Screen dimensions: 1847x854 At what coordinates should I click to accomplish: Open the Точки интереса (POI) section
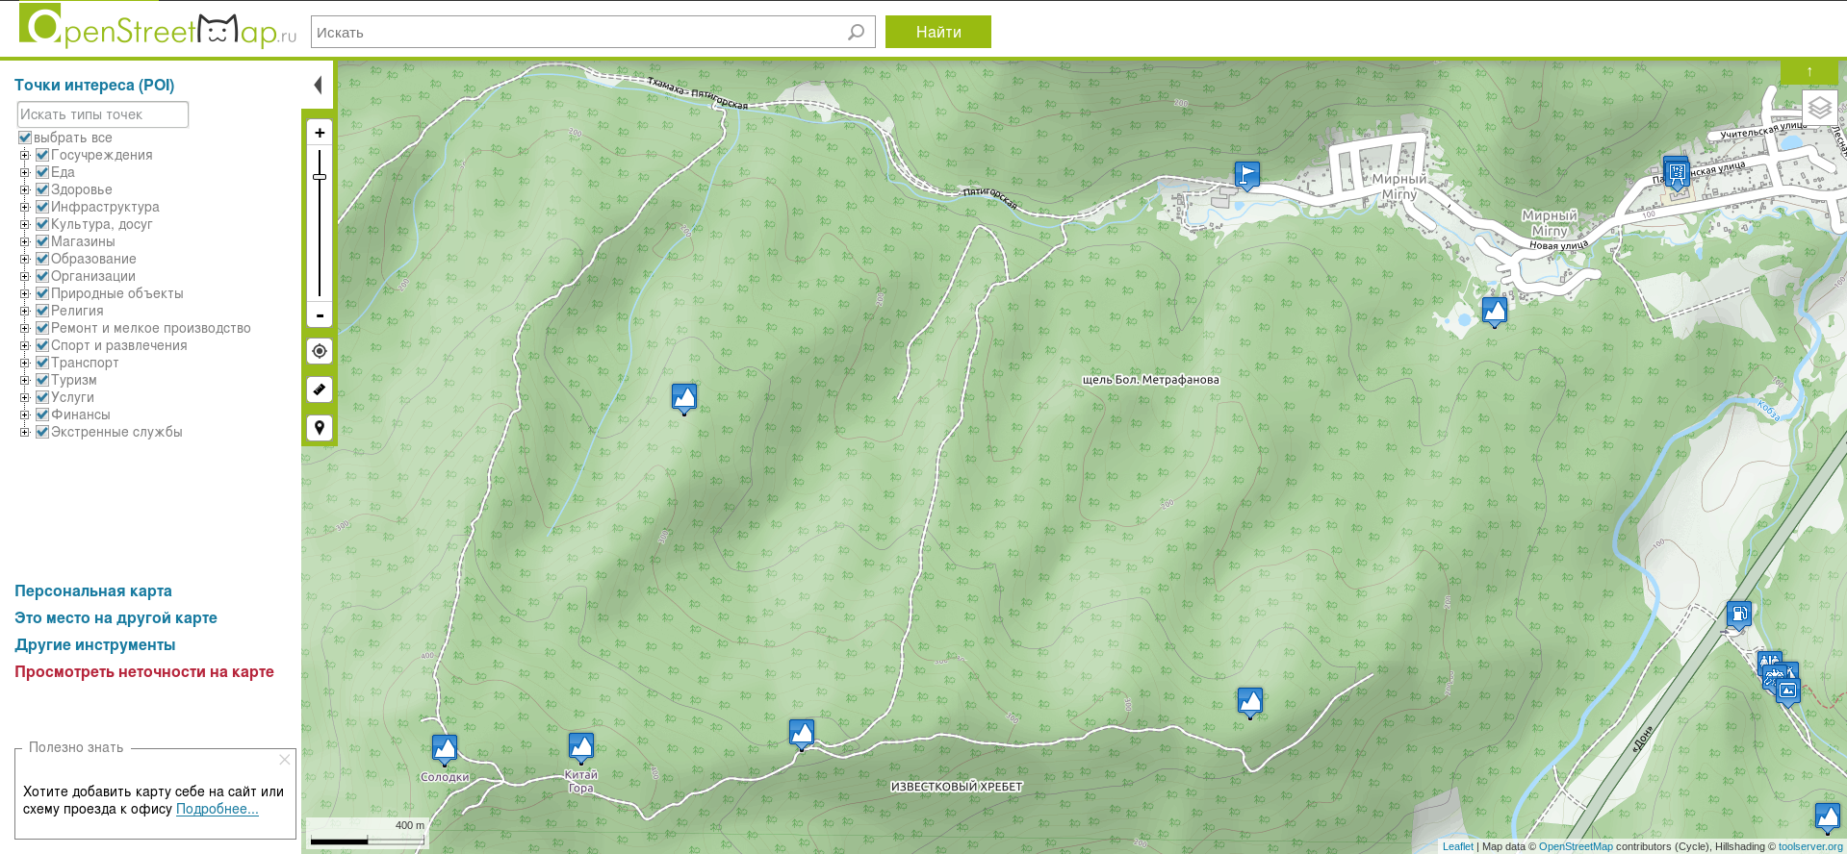[x=94, y=85]
